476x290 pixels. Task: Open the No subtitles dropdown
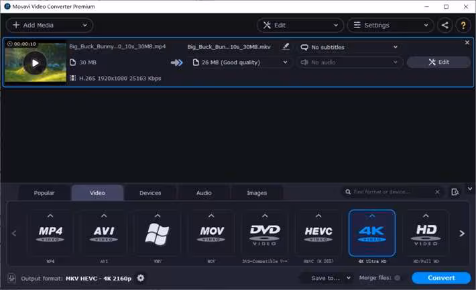[349, 47]
